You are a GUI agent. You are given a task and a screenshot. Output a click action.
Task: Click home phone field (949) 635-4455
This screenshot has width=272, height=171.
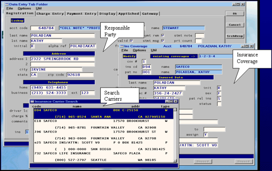(49, 88)
